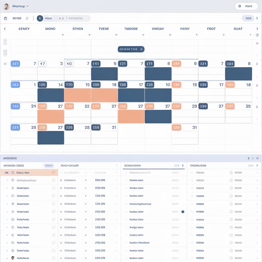Select the radio circle in the last Frohaidor row
Screen dimensions: 262x262
pyautogui.click(x=192, y=258)
